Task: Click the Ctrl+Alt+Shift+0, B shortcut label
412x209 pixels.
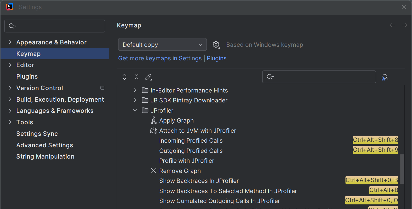Action: coord(372,180)
